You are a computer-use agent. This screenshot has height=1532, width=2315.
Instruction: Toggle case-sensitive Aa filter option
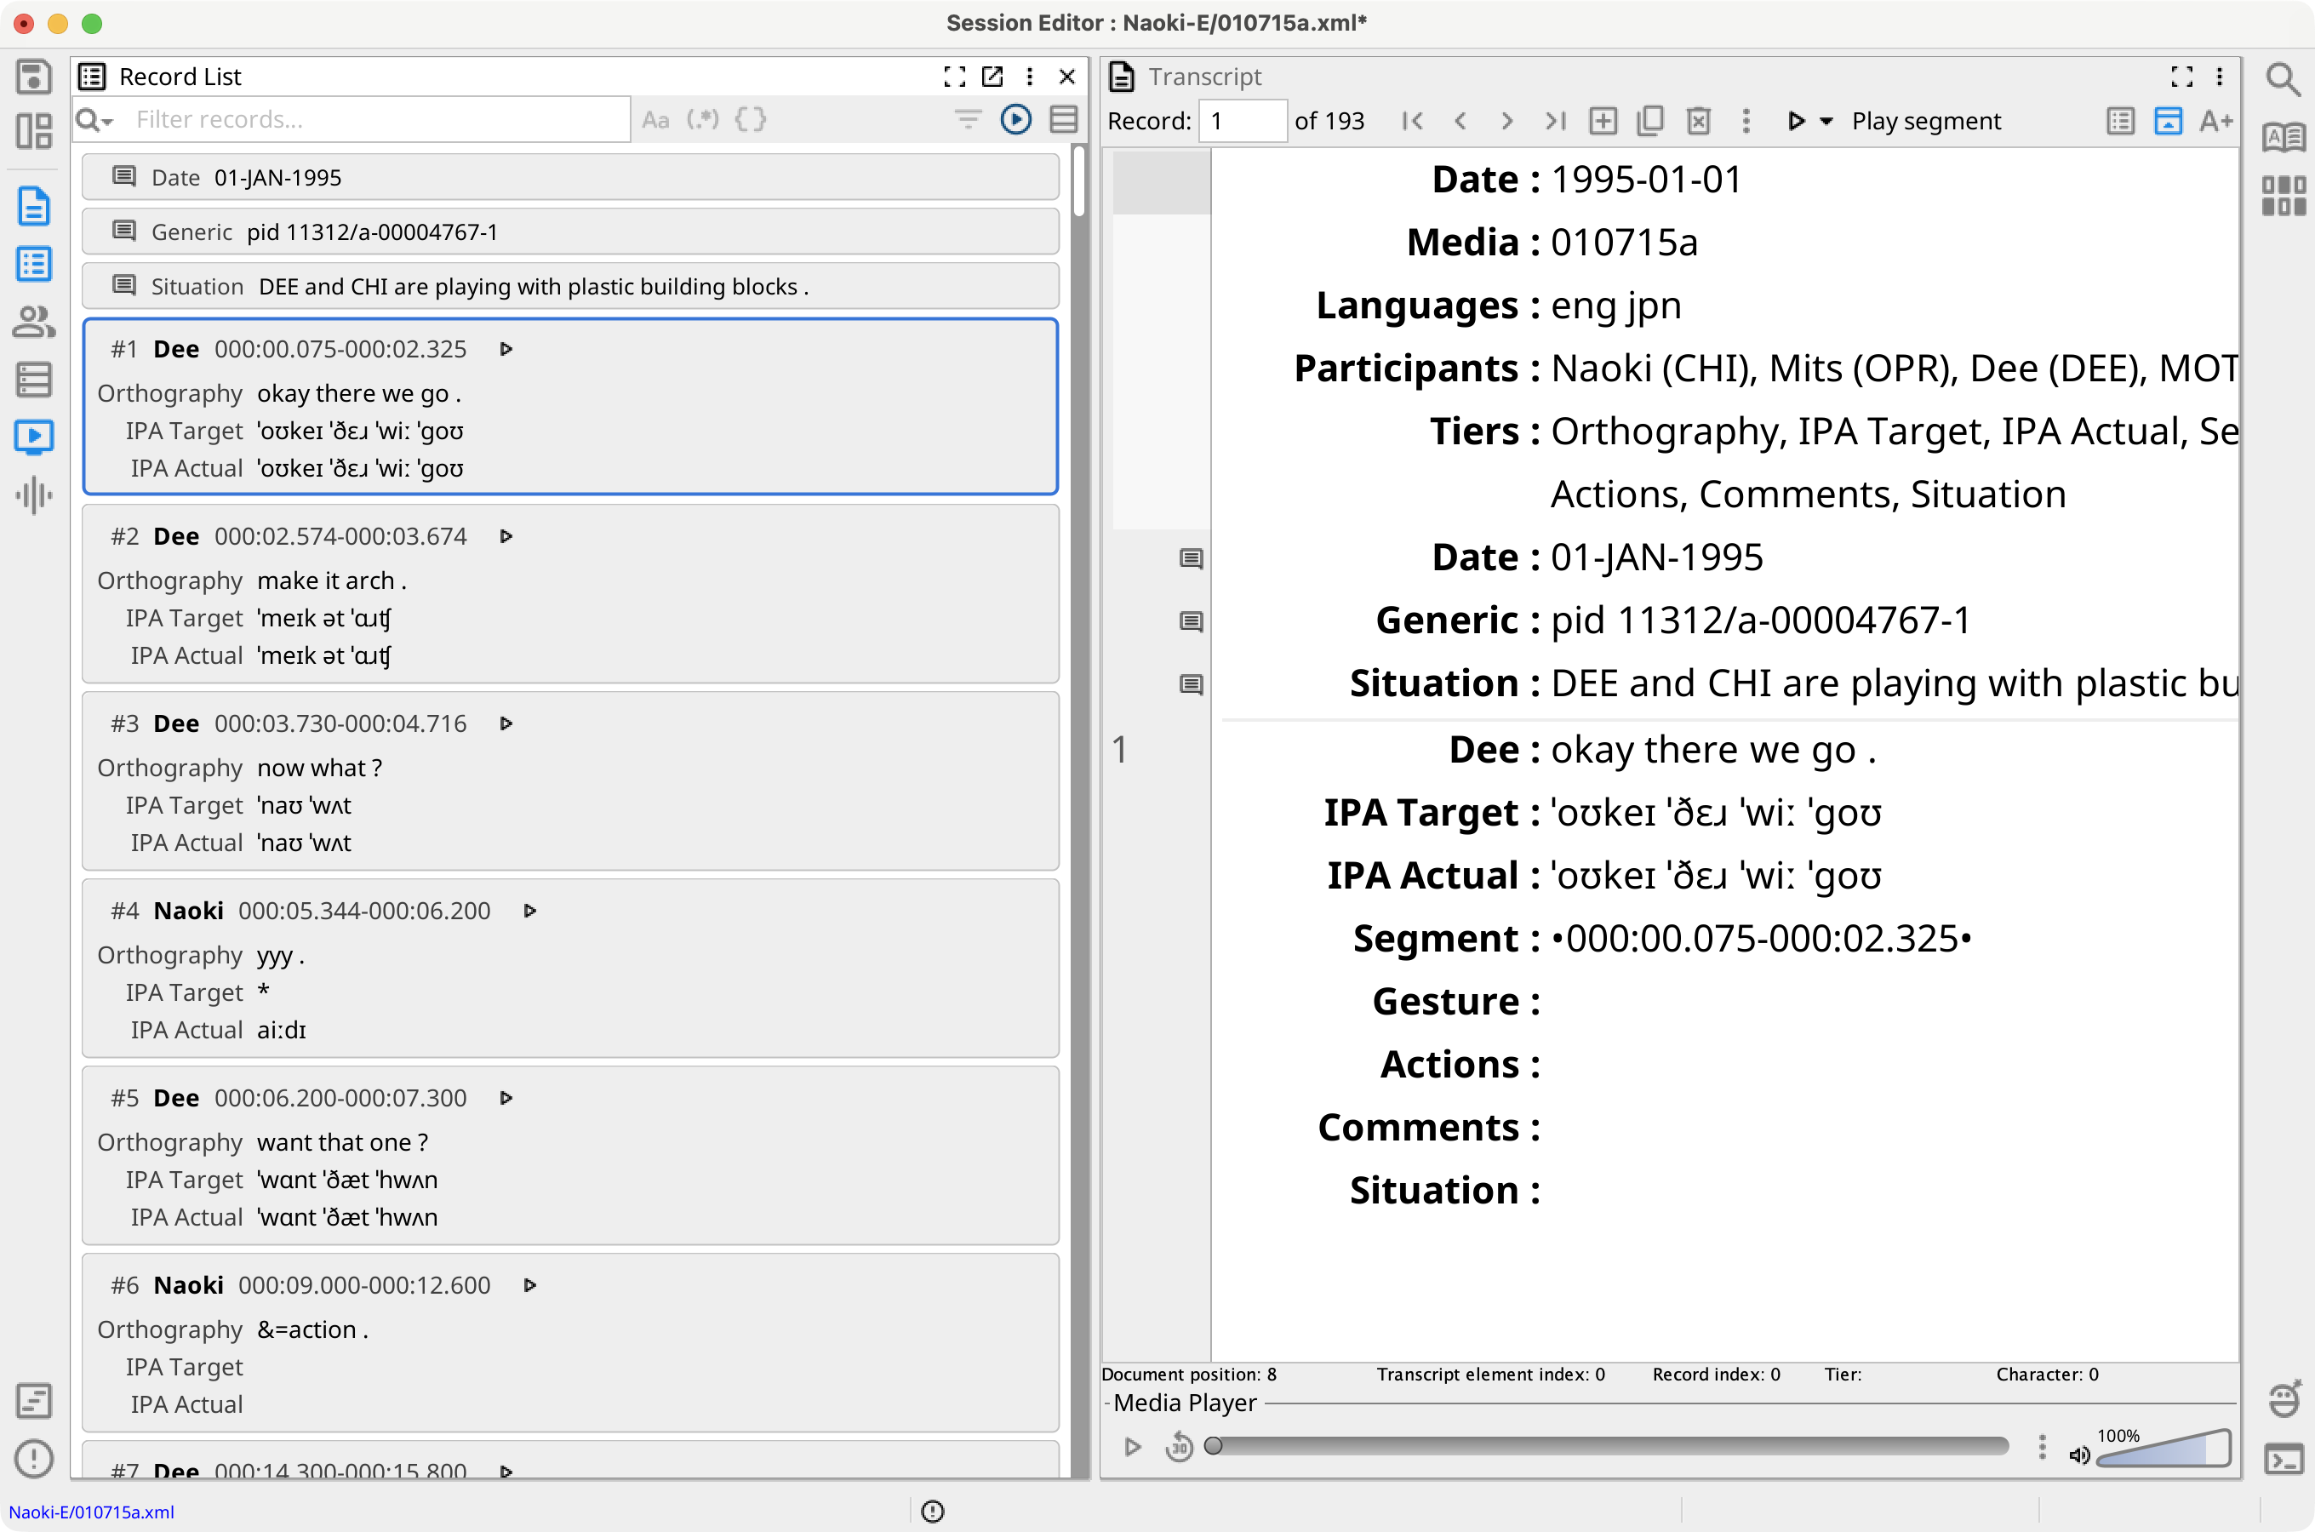[655, 119]
